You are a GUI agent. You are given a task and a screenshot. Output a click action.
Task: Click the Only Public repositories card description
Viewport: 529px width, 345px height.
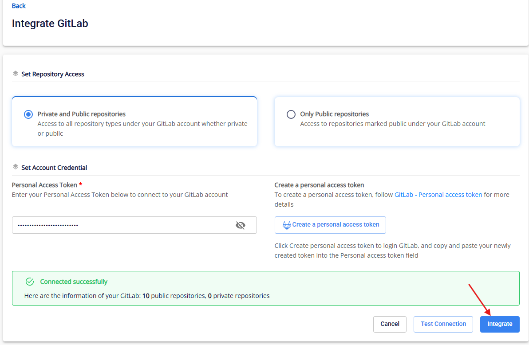(392, 124)
